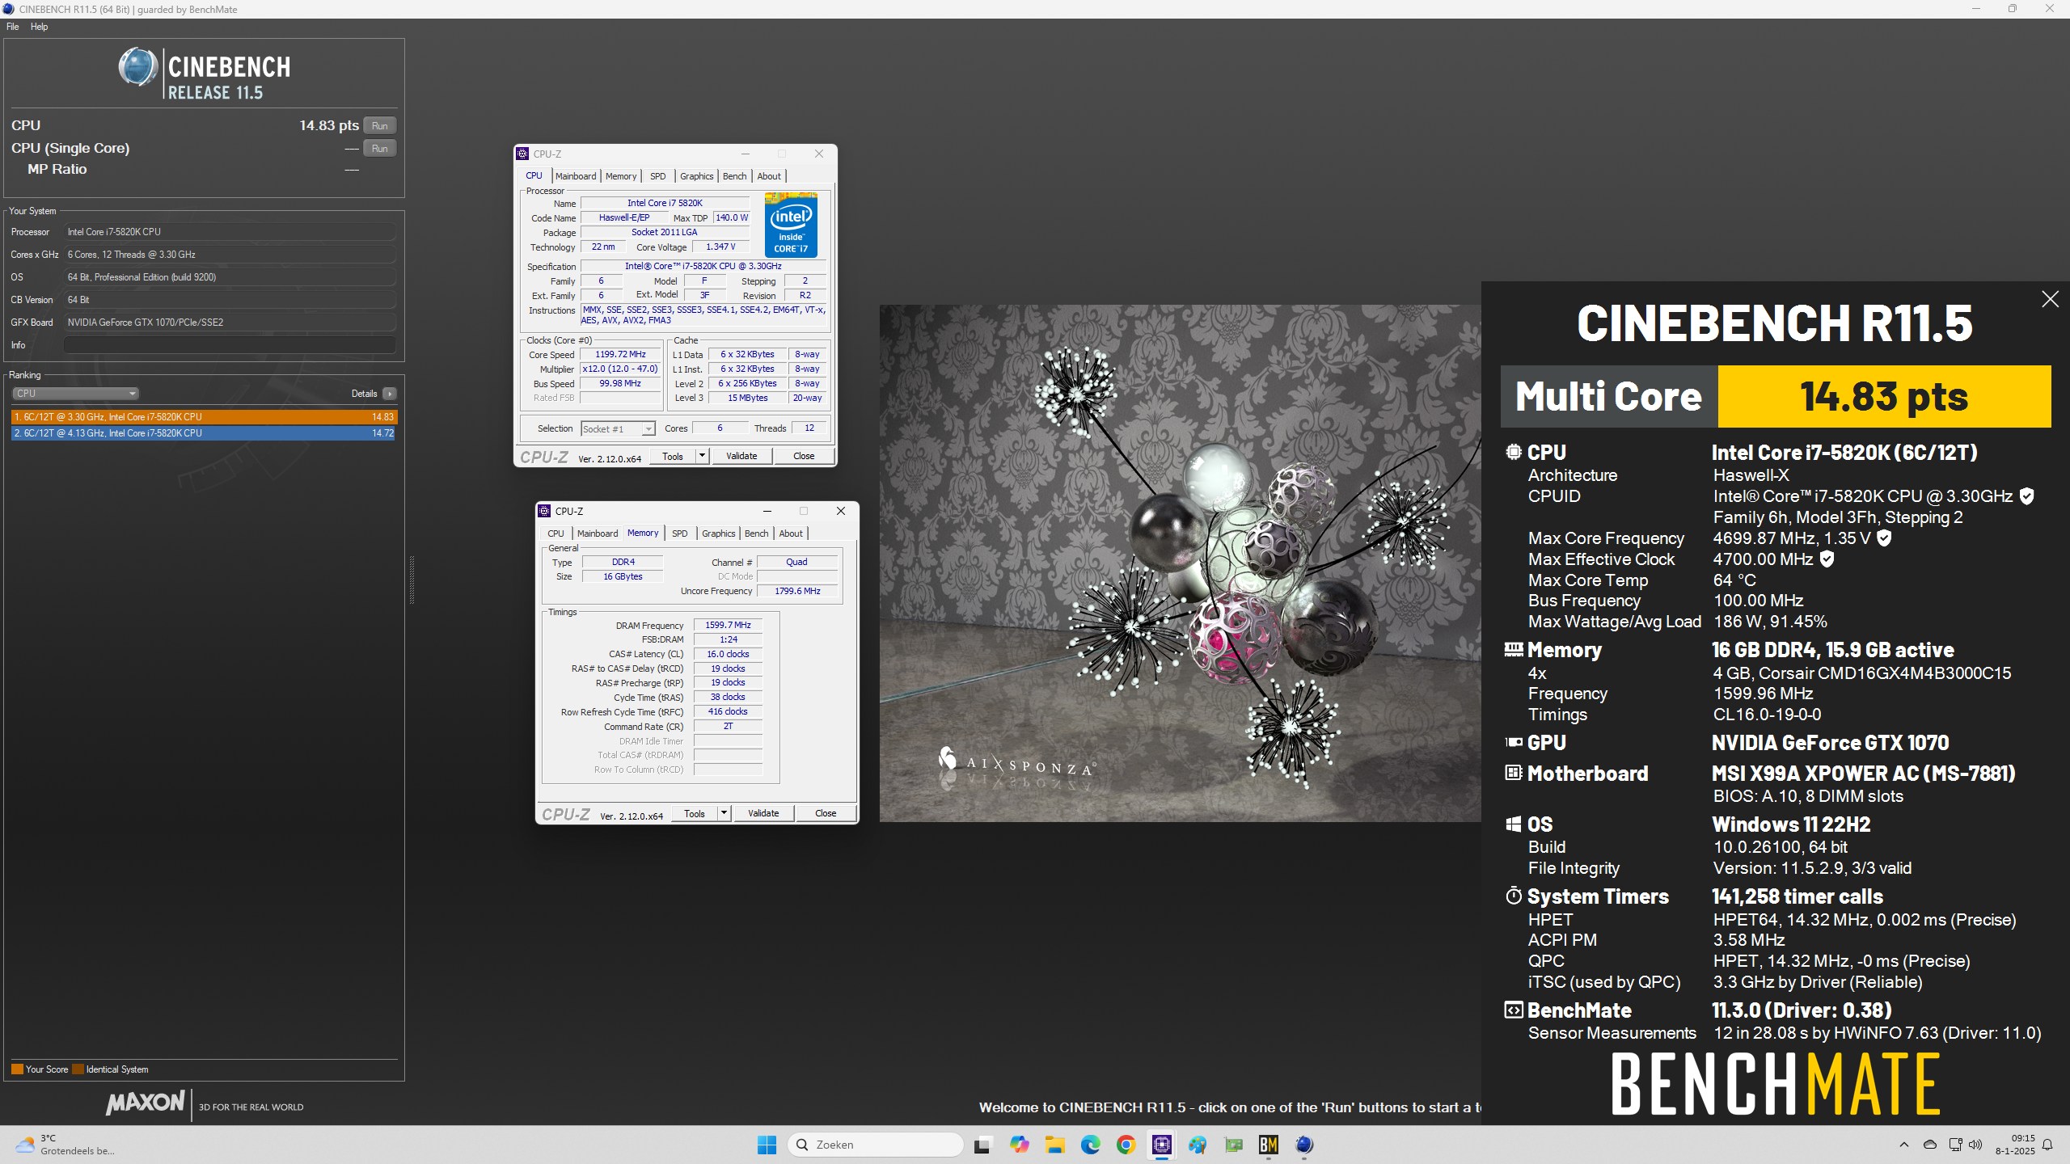Open SPD tab in upper CPU-Z window
The height and width of the screenshot is (1164, 2070).
[658, 176]
